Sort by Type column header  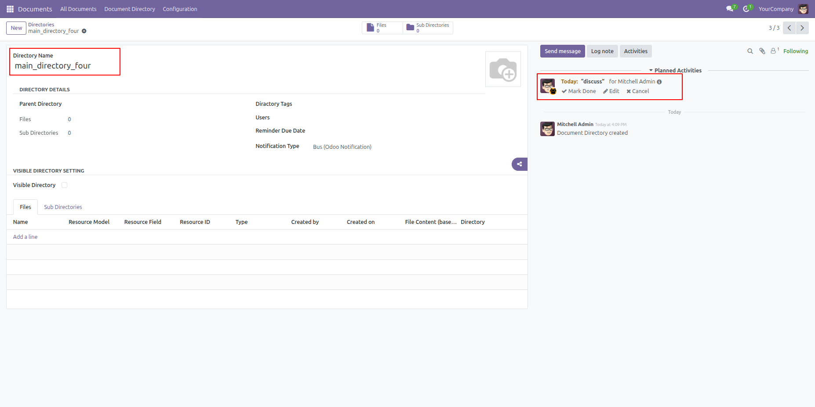241,222
